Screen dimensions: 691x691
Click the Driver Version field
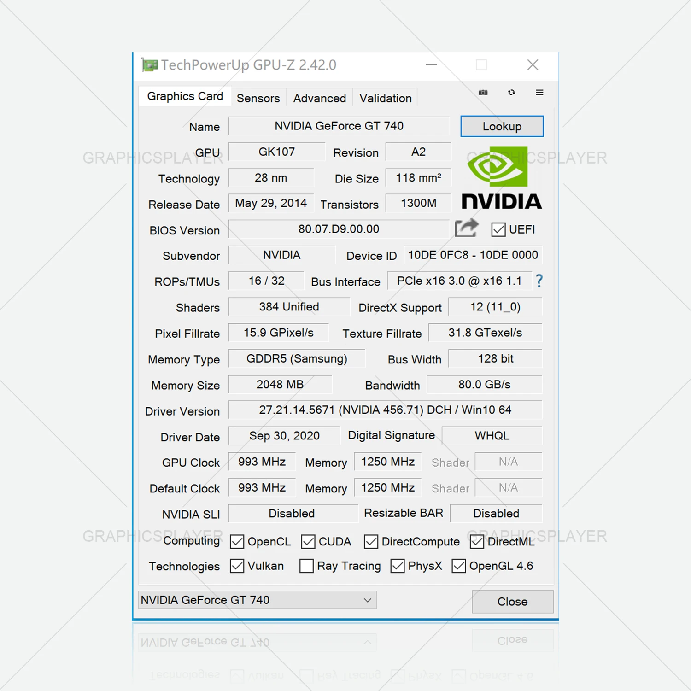point(385,410)
